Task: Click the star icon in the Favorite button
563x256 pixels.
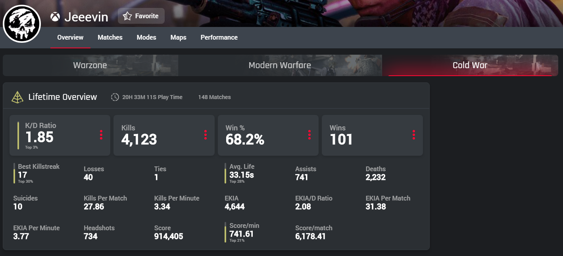Action: (x=127, y=16)
